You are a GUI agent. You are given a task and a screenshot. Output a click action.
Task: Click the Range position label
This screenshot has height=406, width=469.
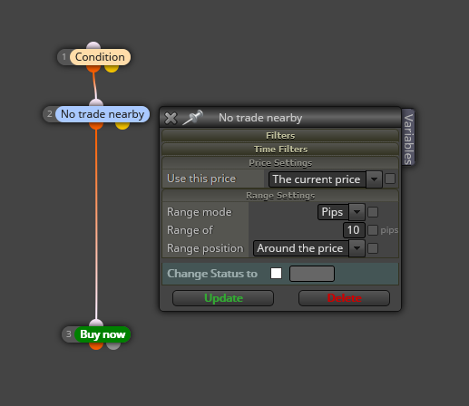(205, 248)
